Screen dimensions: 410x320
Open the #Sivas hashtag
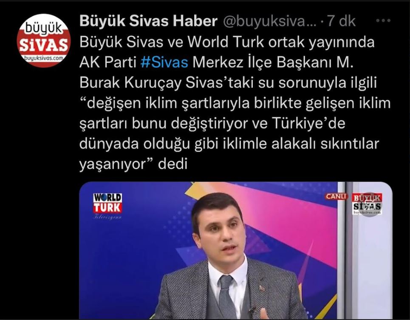click(164, 62)
